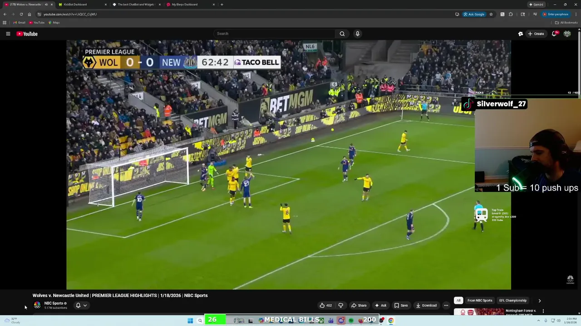
Task: Show hidden system tray icons
Action: pyautogui.click(x=539, y=321)
